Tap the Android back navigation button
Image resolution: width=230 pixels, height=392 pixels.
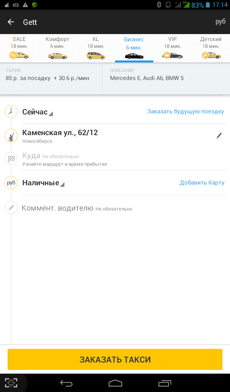click(x=66, y=383)
